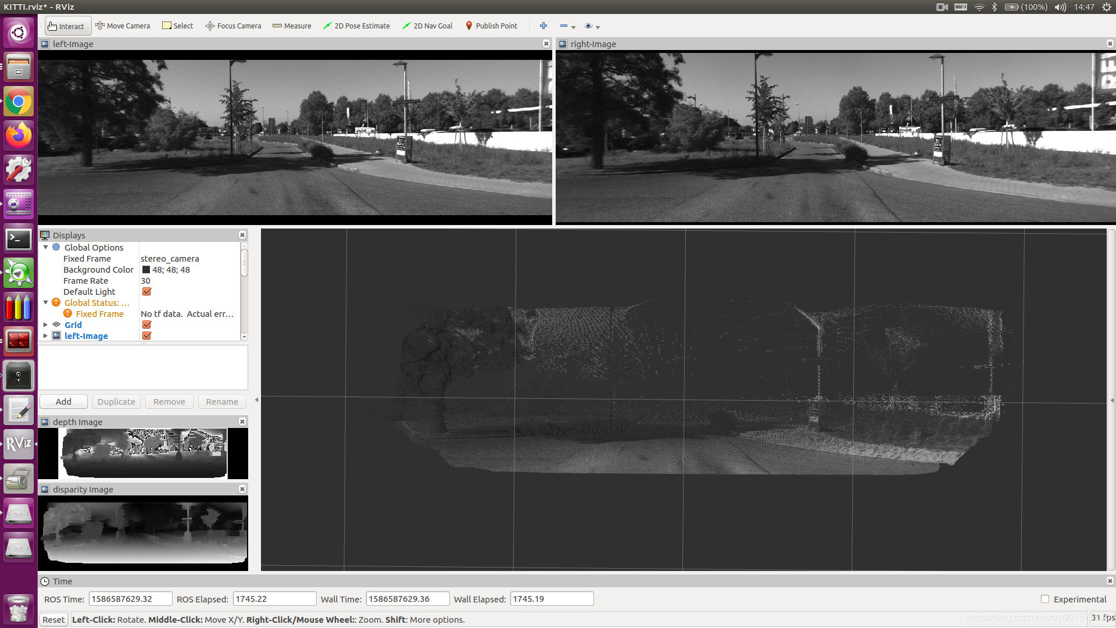Open the keyboard input indicator
The image size is (1116, 628).
(x=961, y=7)
